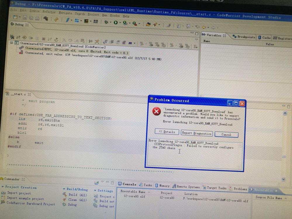
Task: Click the Terminate square icon in Debug toolbar
Action: 44,39
